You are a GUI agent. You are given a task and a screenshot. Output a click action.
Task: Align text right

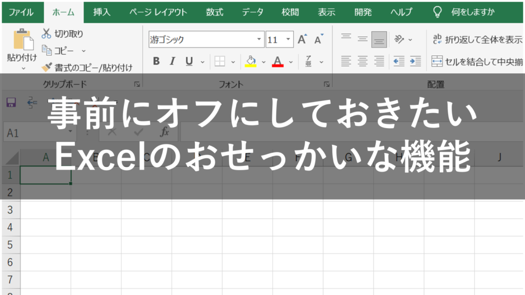(379, 61)
